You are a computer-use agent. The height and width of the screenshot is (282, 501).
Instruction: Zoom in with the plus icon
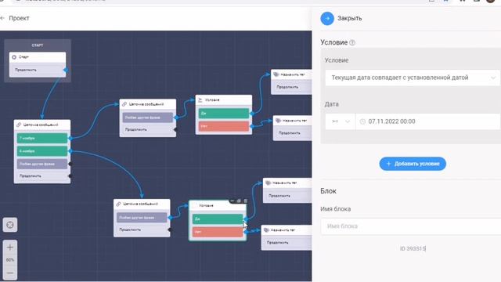(x=10, y=248)
